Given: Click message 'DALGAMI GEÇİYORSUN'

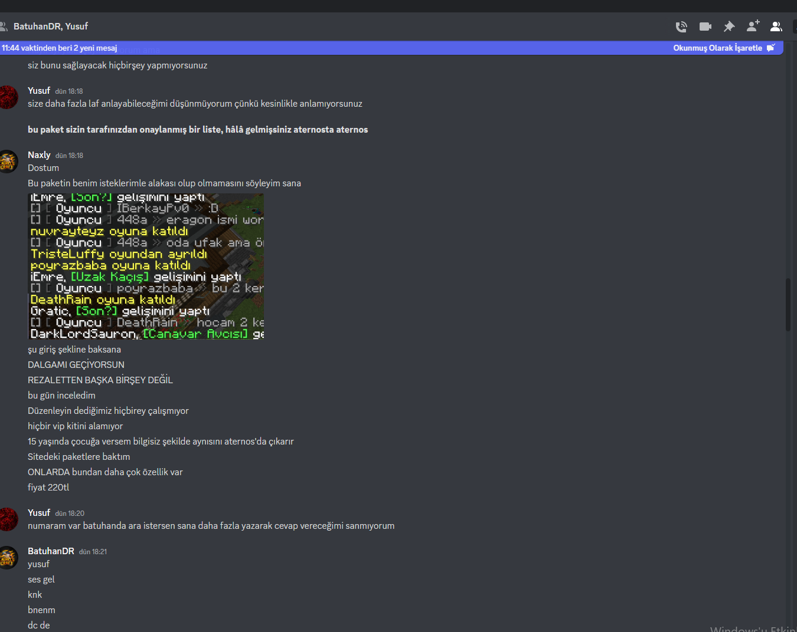Looking at the screenshot, I should pyautogui.click(x=76, y=365).
